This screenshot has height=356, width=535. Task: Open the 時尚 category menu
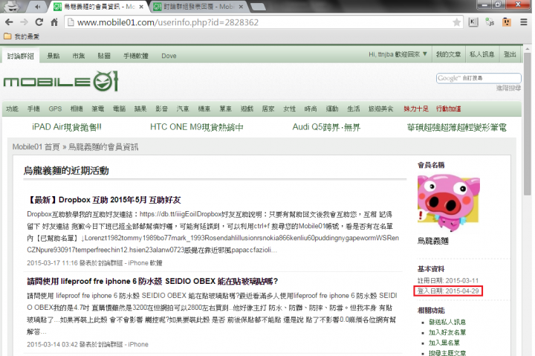pos(311,109)
